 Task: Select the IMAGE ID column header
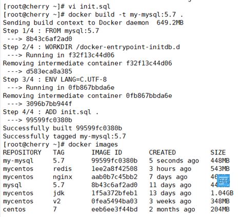[107, 152]
